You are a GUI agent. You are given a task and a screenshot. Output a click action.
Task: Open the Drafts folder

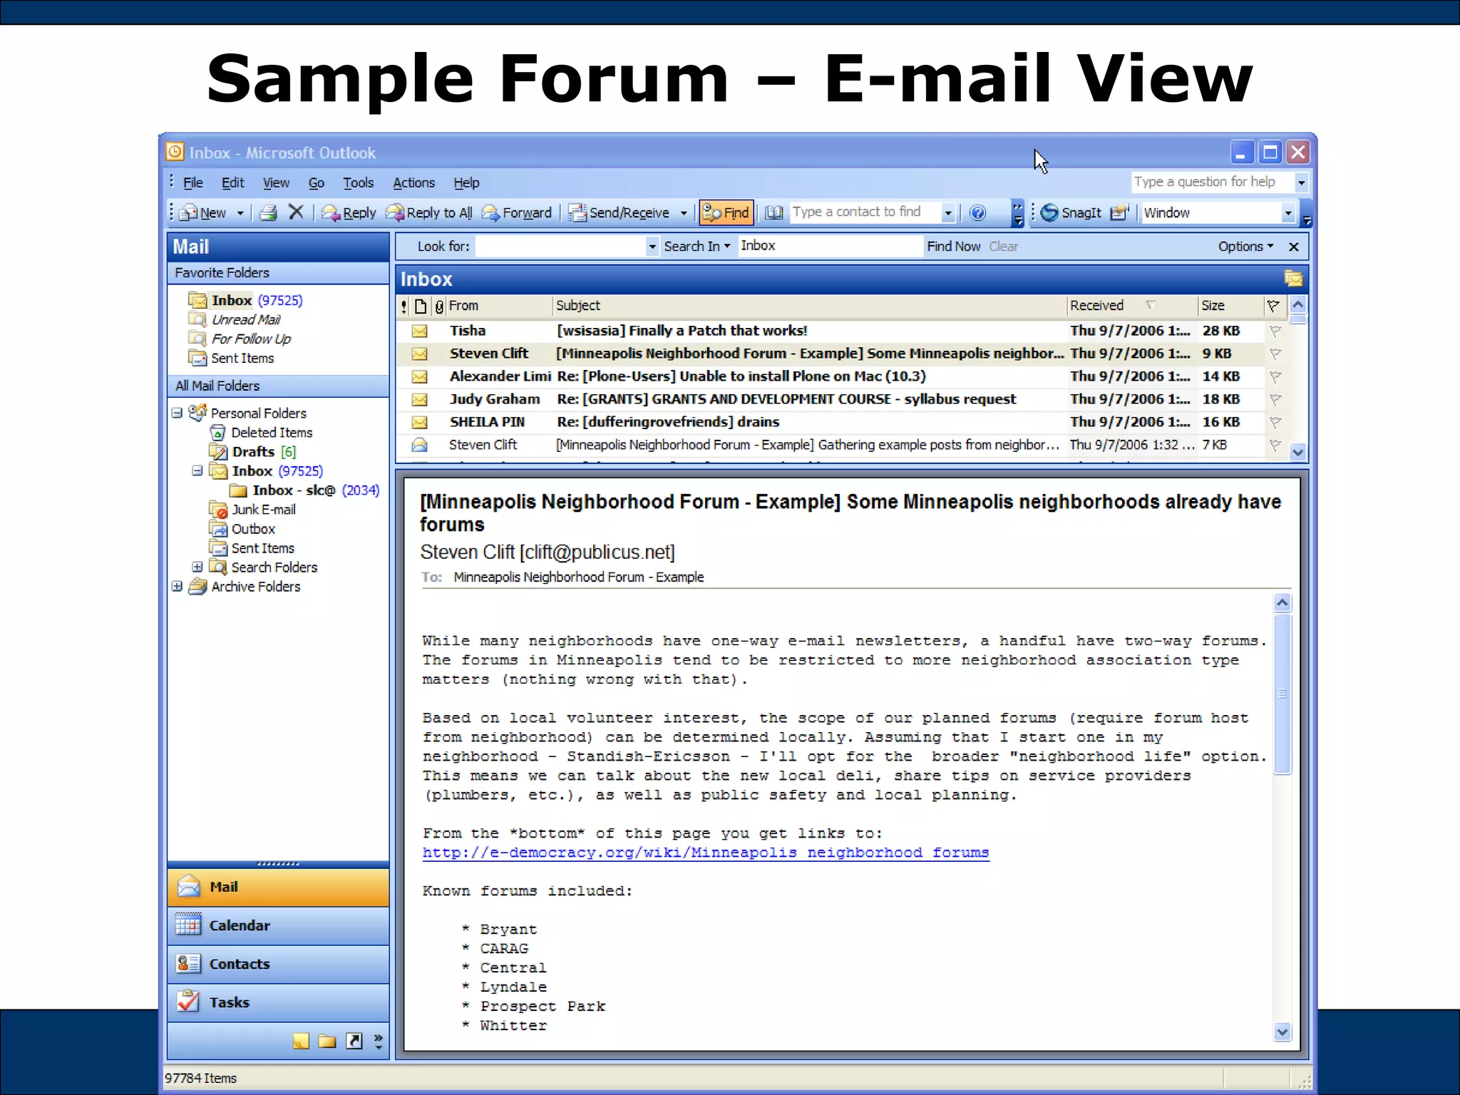click(x=252, y=451)
